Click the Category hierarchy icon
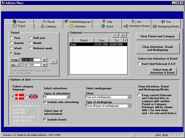The width and height of the screenshot is (185, 138). [43, 26]
